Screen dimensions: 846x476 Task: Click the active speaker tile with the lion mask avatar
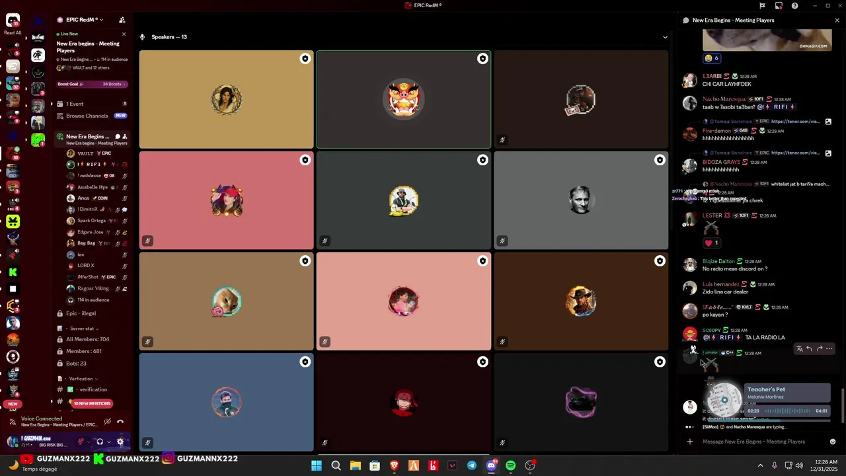point(404,99)
